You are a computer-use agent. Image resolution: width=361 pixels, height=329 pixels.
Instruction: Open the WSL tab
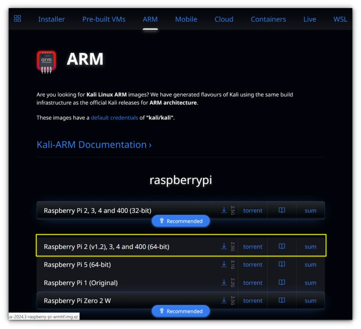340,19
